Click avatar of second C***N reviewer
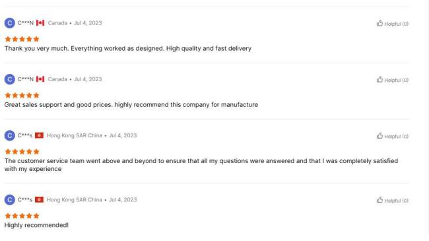The image size is (429, 241). [10, 79]
